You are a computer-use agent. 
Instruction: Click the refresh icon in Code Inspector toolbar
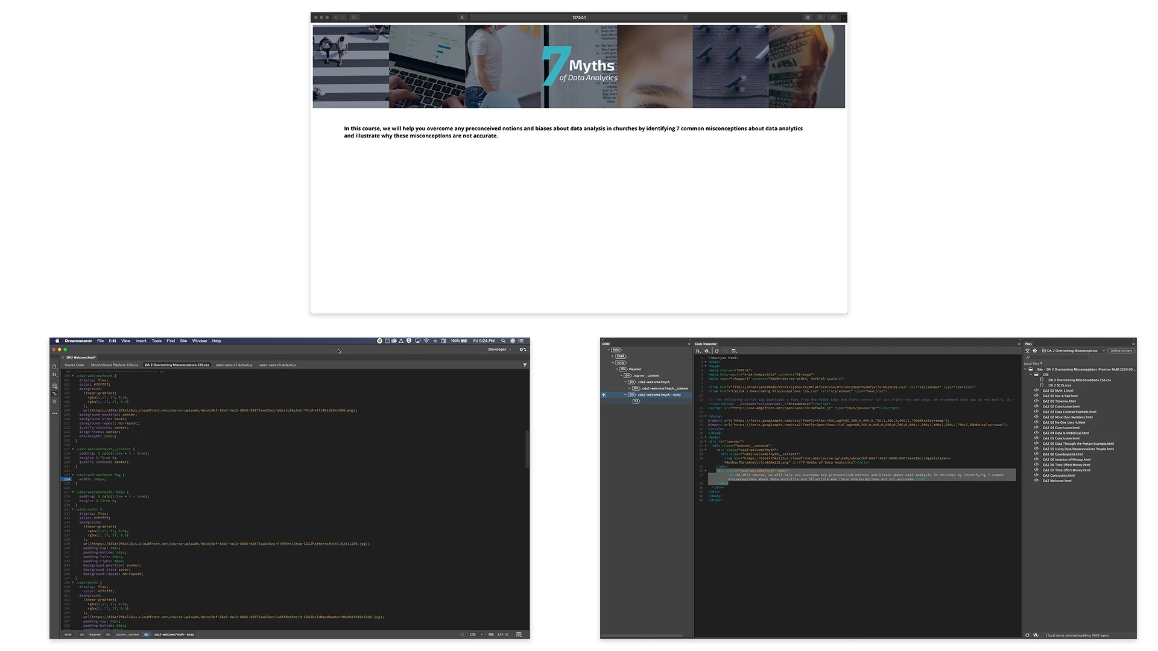[717, 351]
